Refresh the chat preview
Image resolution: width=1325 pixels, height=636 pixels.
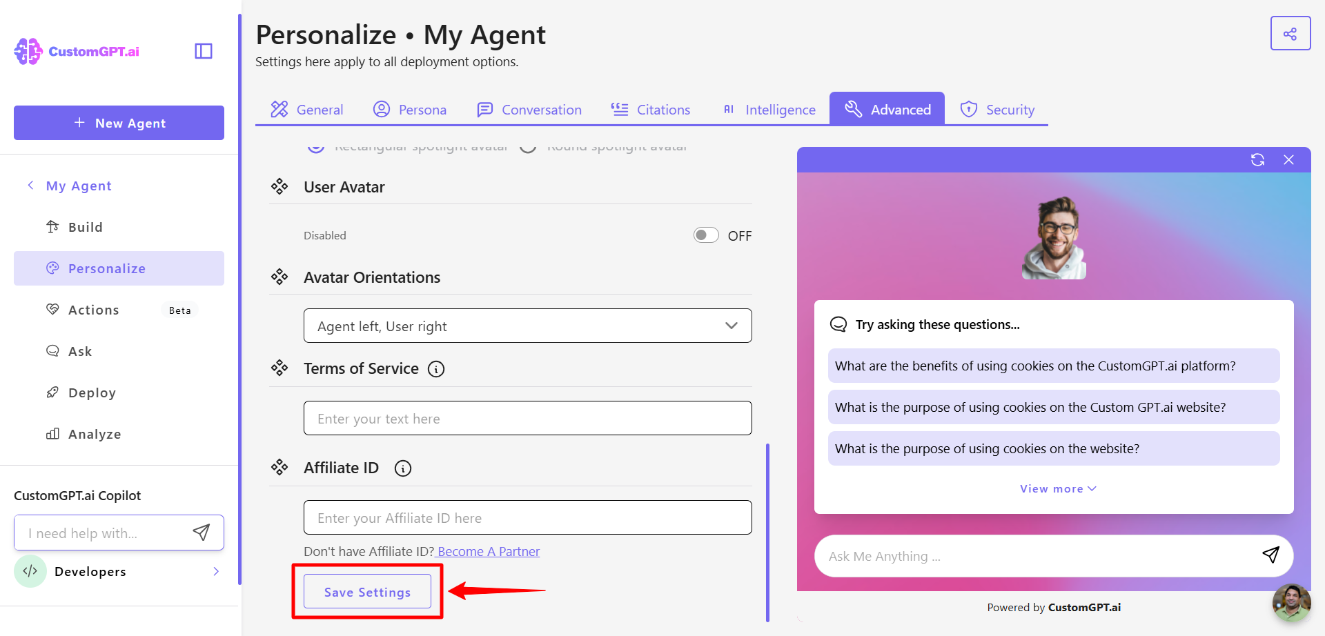pyautogui.click(x=1257, y=160)
